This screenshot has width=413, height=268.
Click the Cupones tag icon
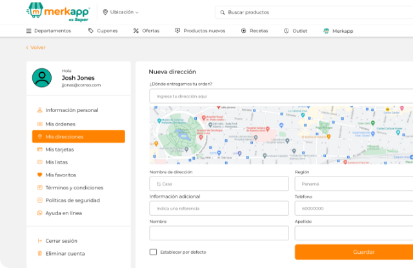pos(91,31)
